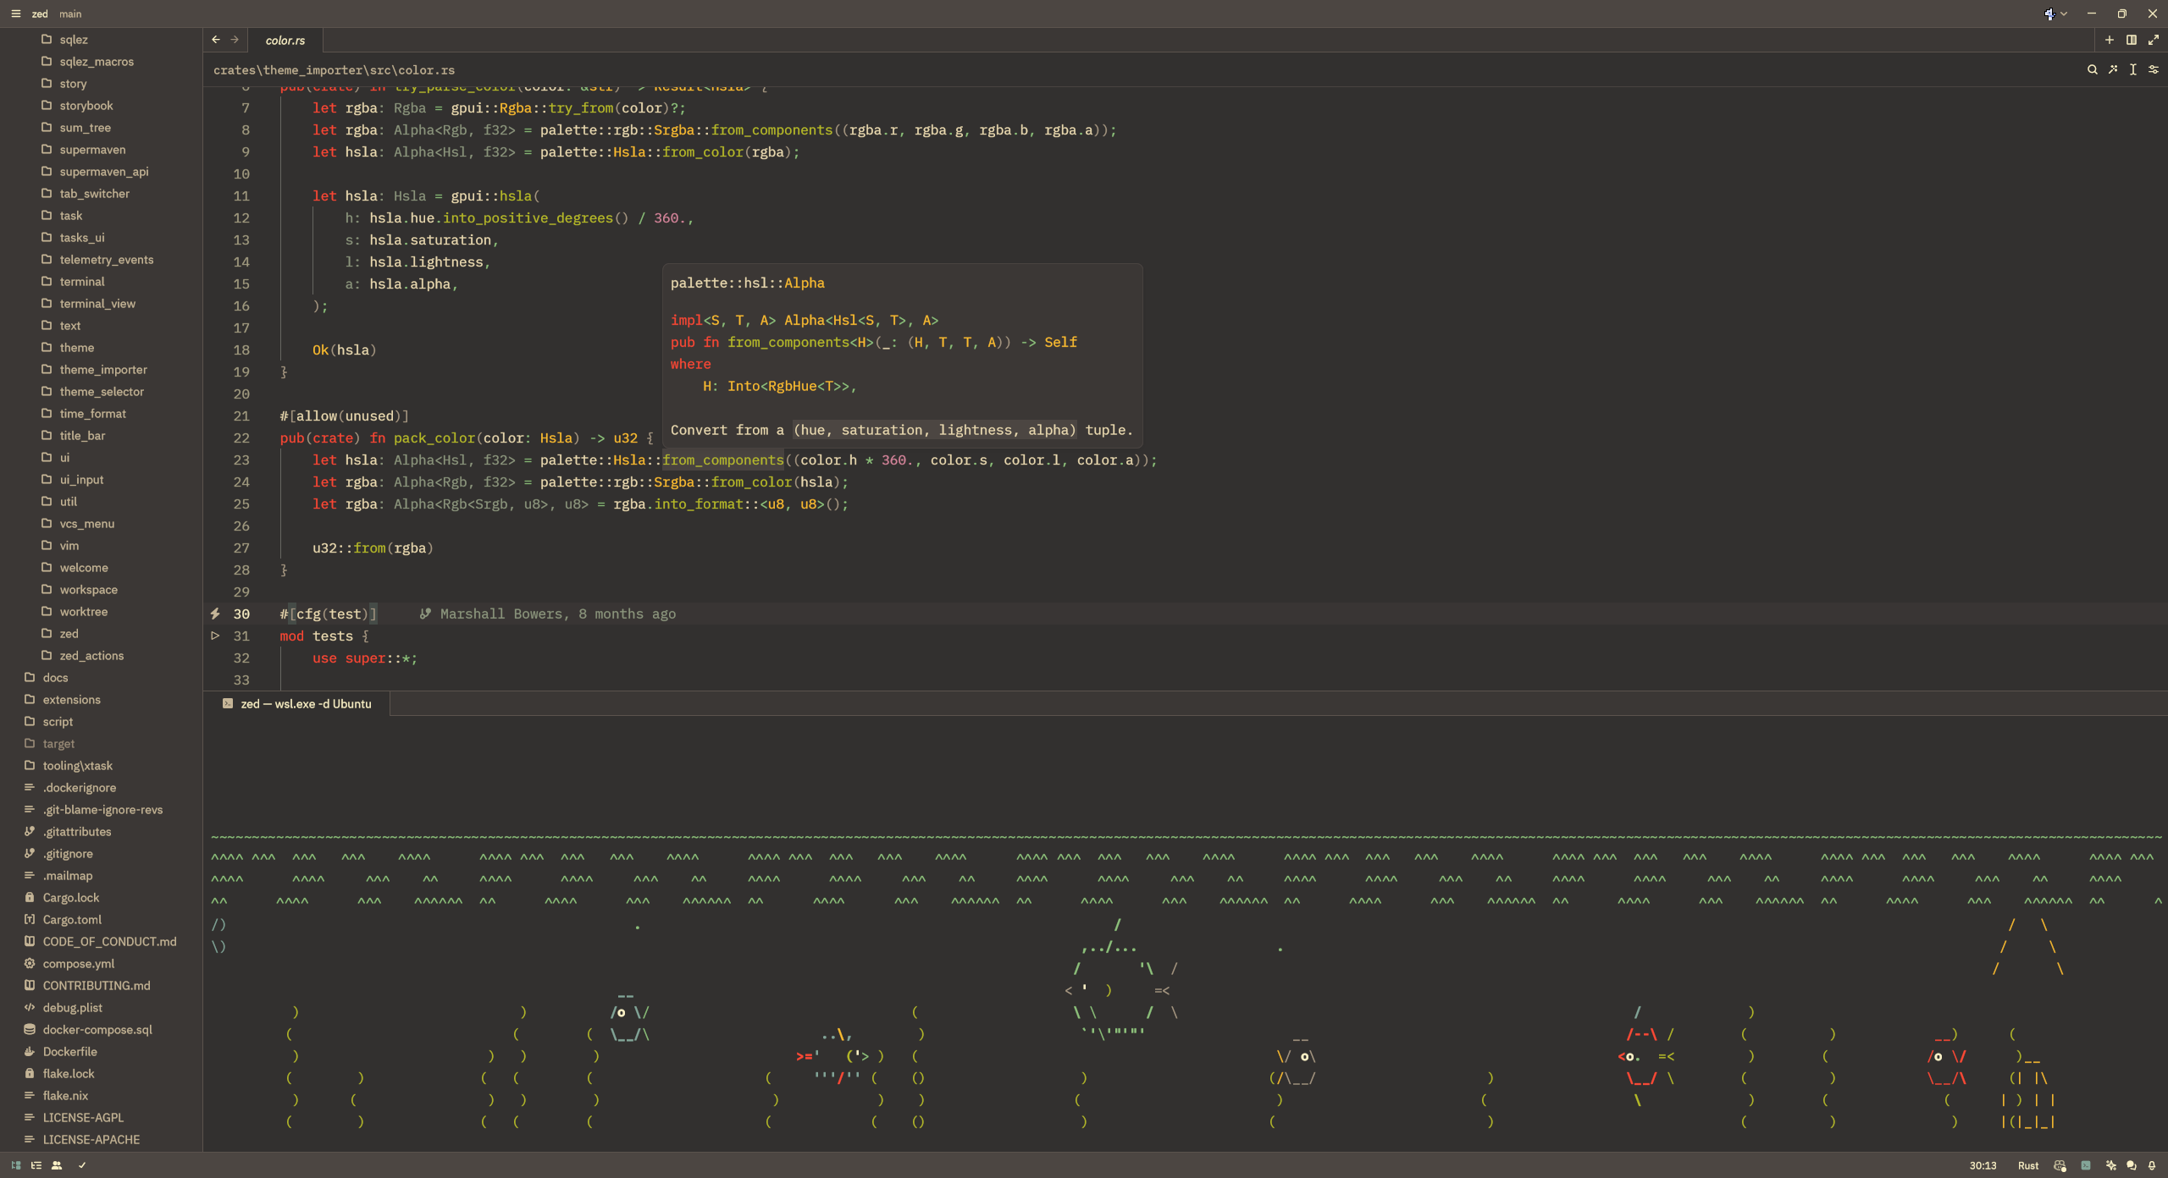Viewport: 2168px width, 1178px height.
Task: Click the Marshall Bowers git blame annotation
Action: click(548, 614)
